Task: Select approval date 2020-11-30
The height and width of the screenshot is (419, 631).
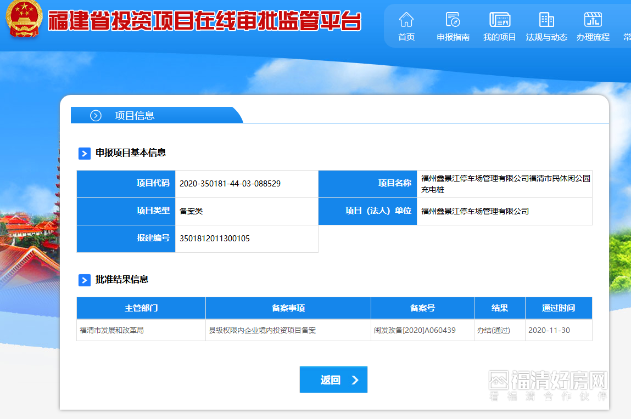Action: [549, 330]
